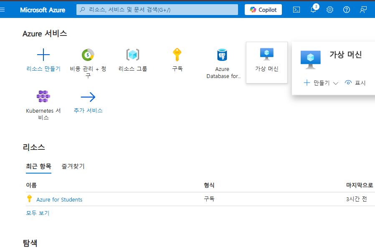Click the 3시간 전 cell
This screenshot has width=375, height=252.
(x=356, y=199)
